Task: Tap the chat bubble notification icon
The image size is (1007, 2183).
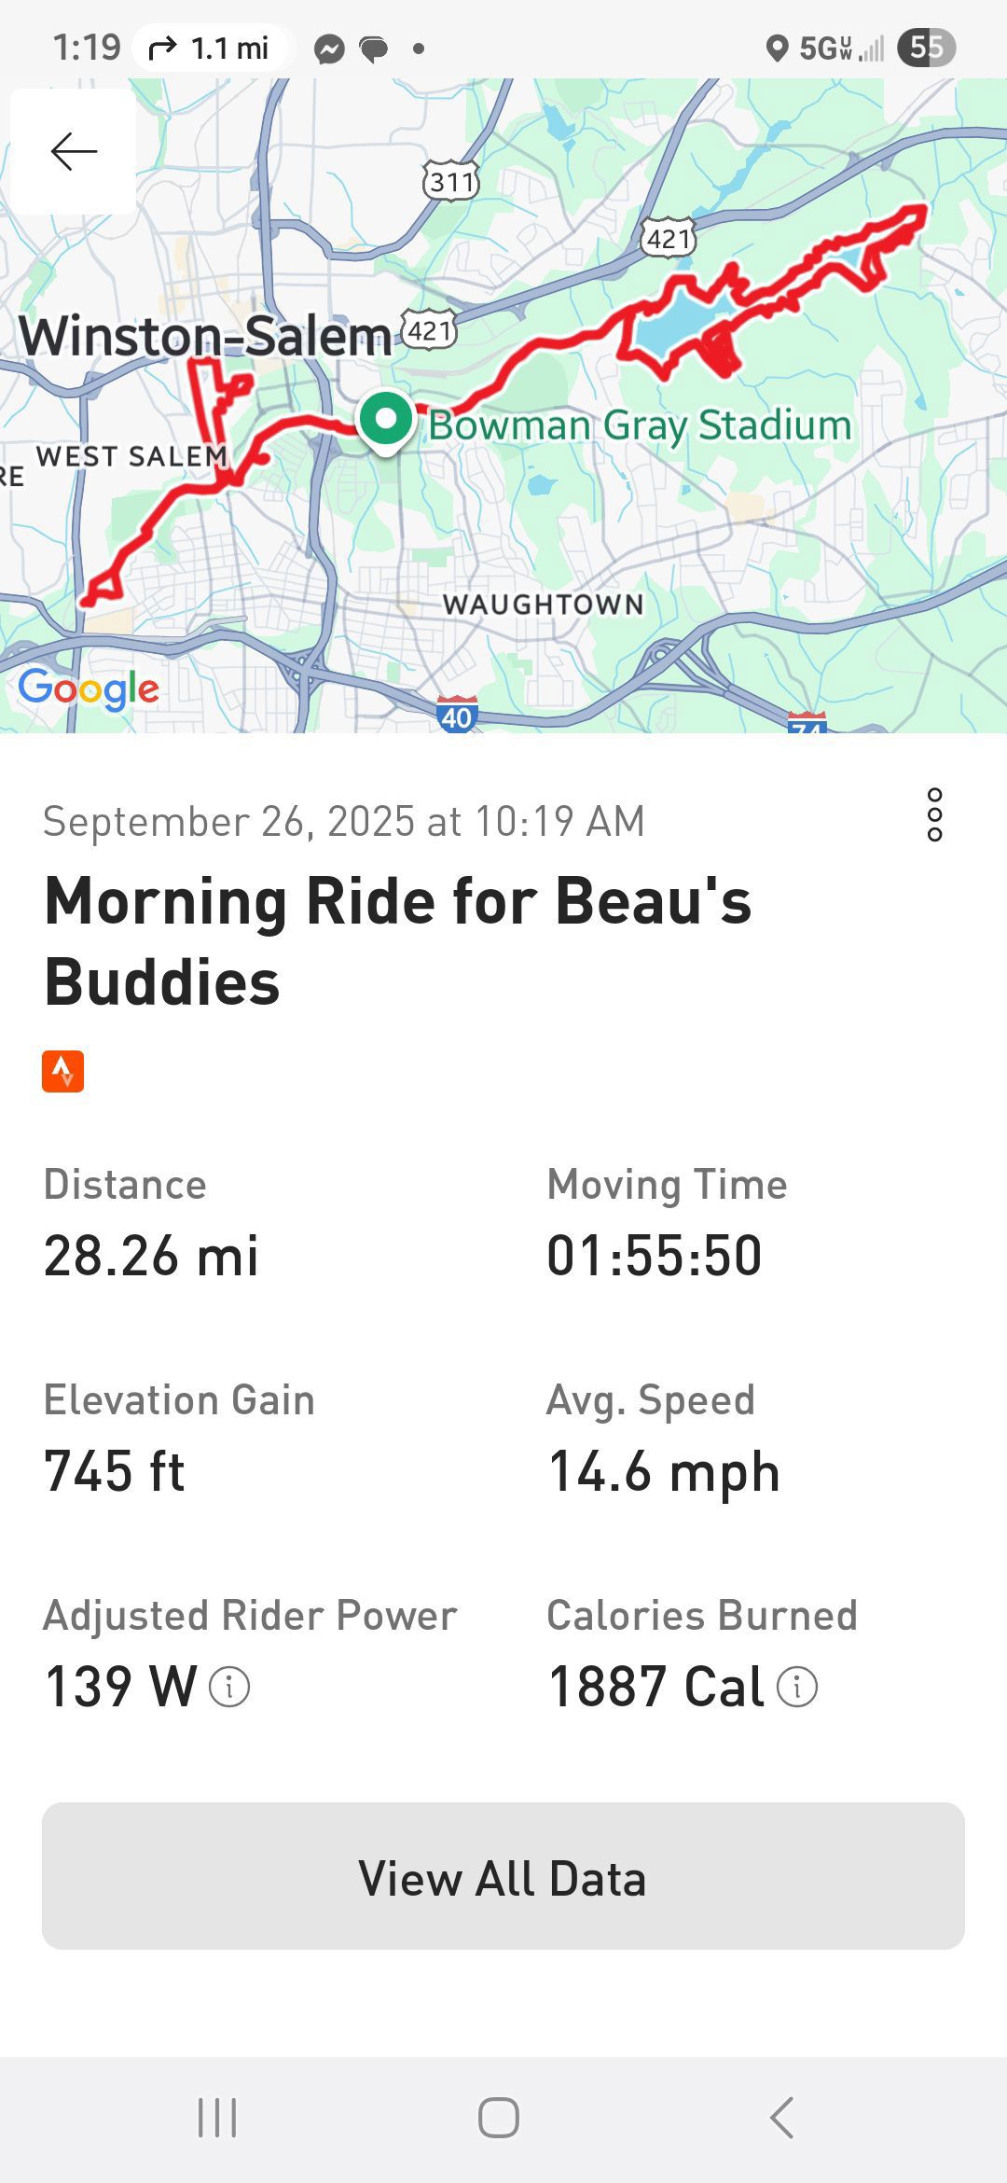Action: (374, 49)
